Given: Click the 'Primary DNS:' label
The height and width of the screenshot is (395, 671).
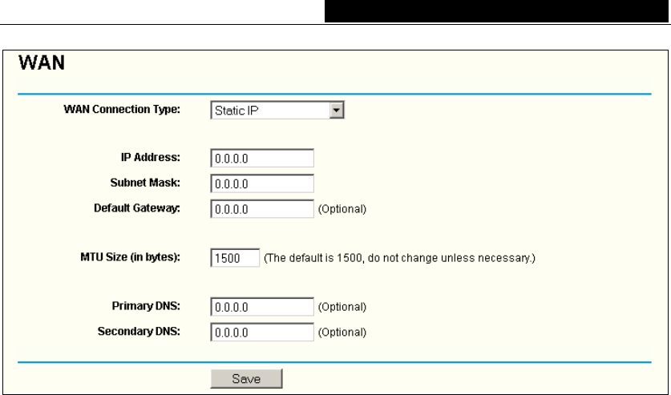Looking at the screenshot, I should (x=147, y=306).
